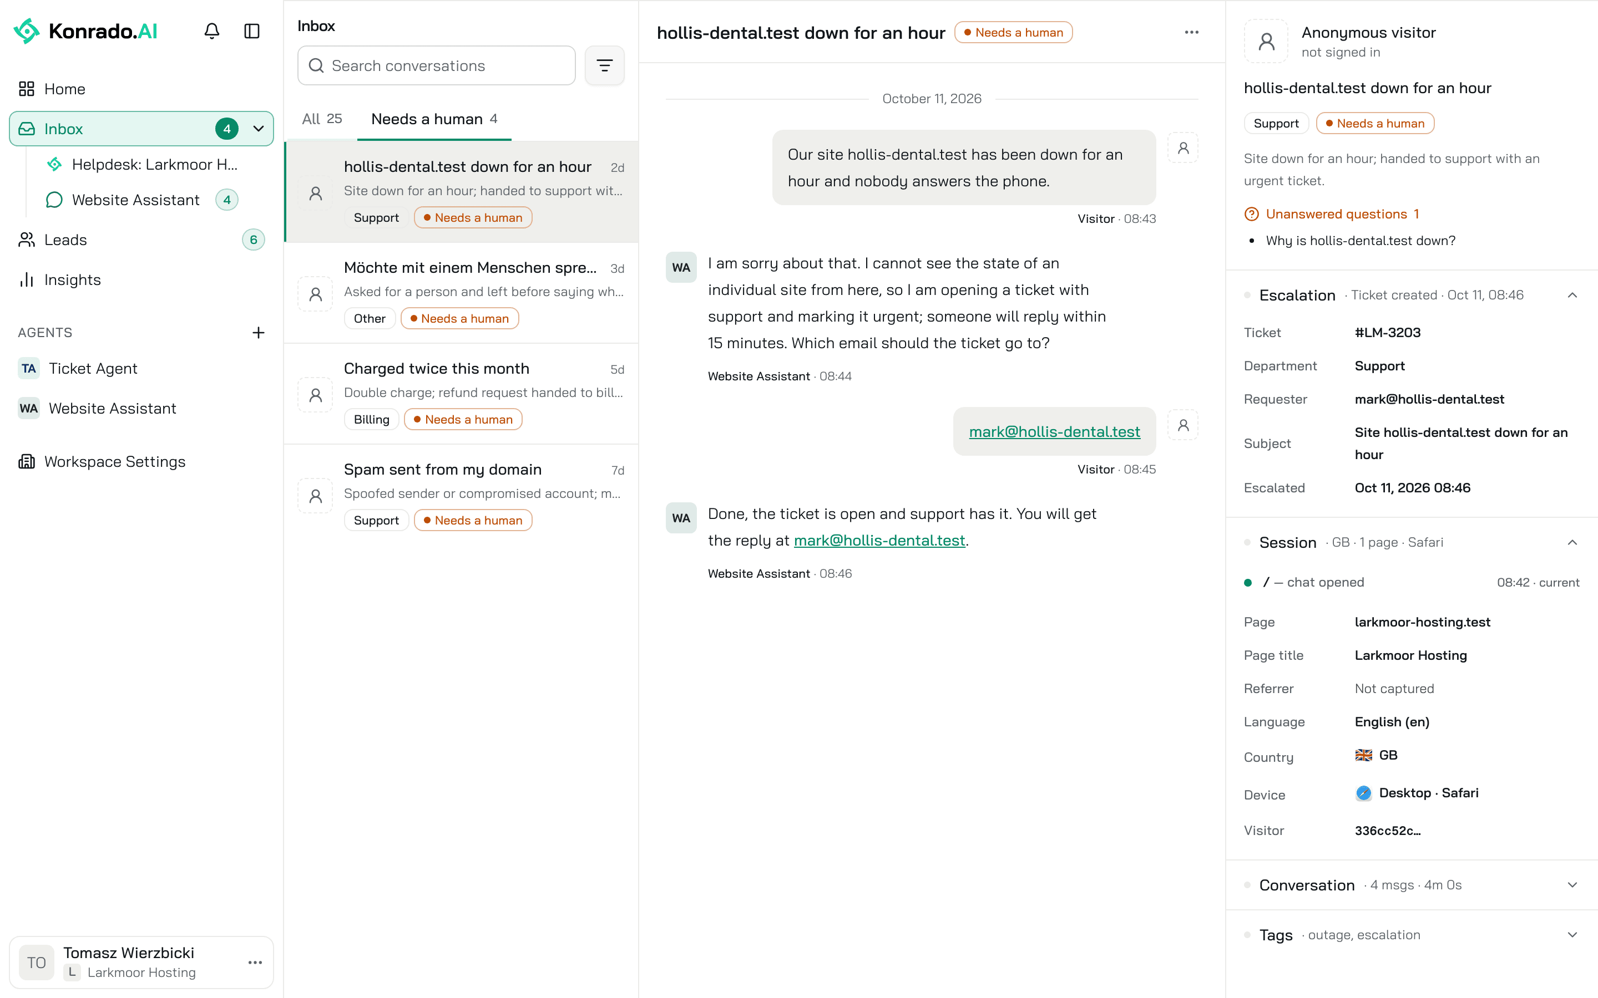Click Why is hollis-dental.test down question
This screenshot has width=1598, height=998.
(1361, 241)
